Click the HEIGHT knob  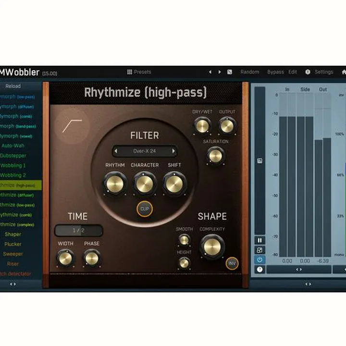click(184, 263)
